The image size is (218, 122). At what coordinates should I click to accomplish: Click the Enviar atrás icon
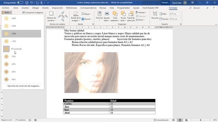(123, 14)
